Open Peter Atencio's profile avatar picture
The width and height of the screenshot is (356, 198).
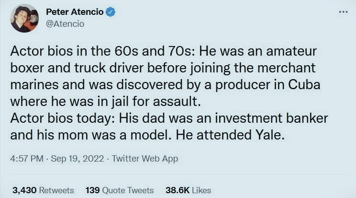24,18
